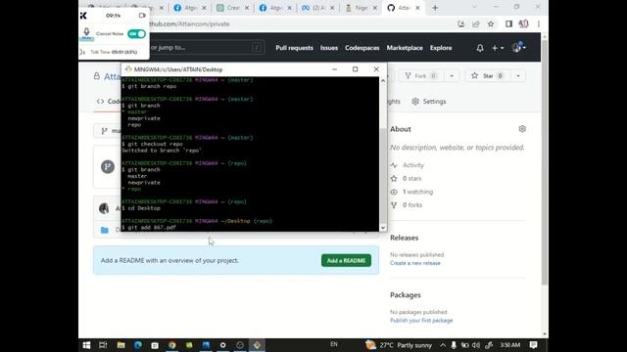Click the terminal scrollbar up arrow
Viewport: 627px width, 352px height.
point(383,80)
